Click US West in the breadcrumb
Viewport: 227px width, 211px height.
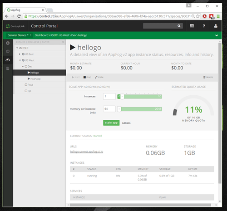[64, 35]
